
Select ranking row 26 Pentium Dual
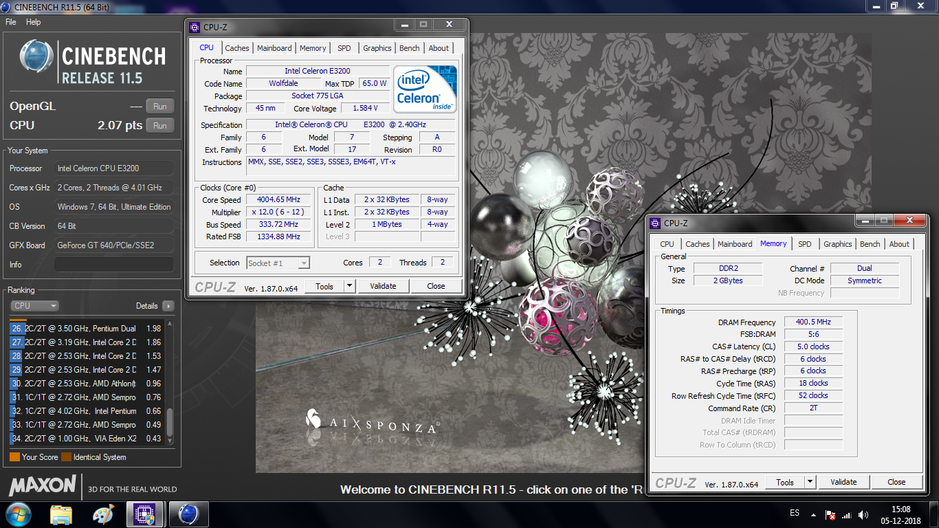87,329
